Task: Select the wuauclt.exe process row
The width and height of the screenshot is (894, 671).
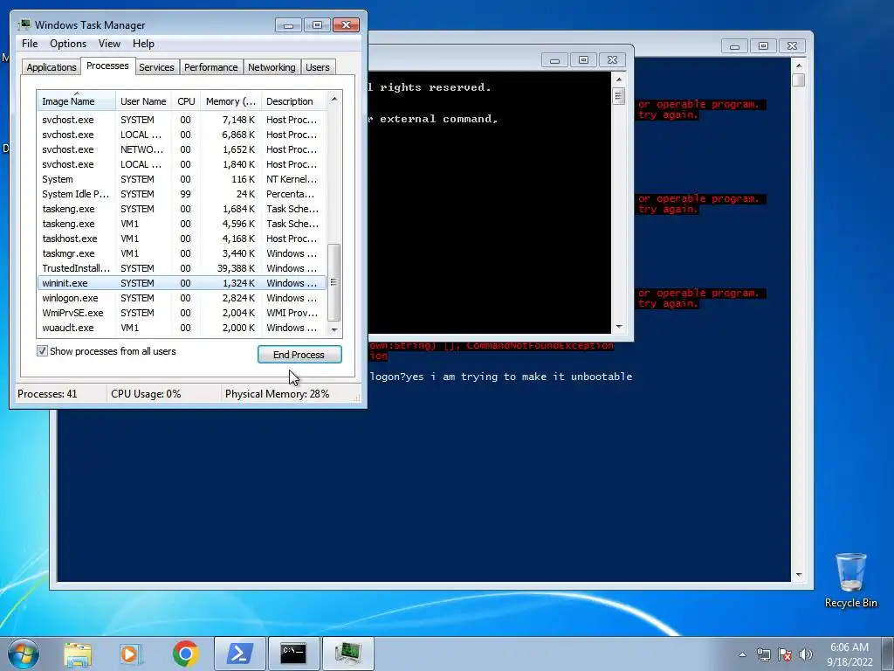Action: coord(182,328)
